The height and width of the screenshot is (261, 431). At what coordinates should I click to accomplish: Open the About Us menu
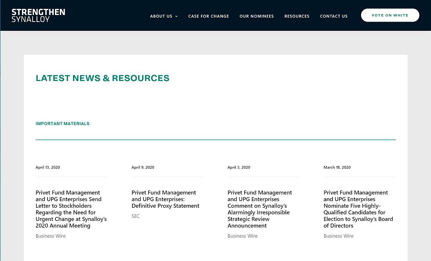(161, 16)
